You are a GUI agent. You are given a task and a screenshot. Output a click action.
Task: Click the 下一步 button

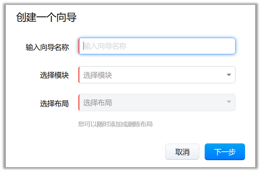(x=225, y=152)
